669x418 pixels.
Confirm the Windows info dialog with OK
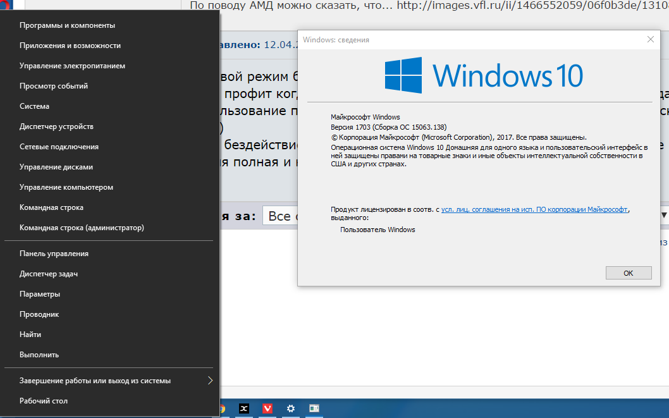tap(629, 273)
